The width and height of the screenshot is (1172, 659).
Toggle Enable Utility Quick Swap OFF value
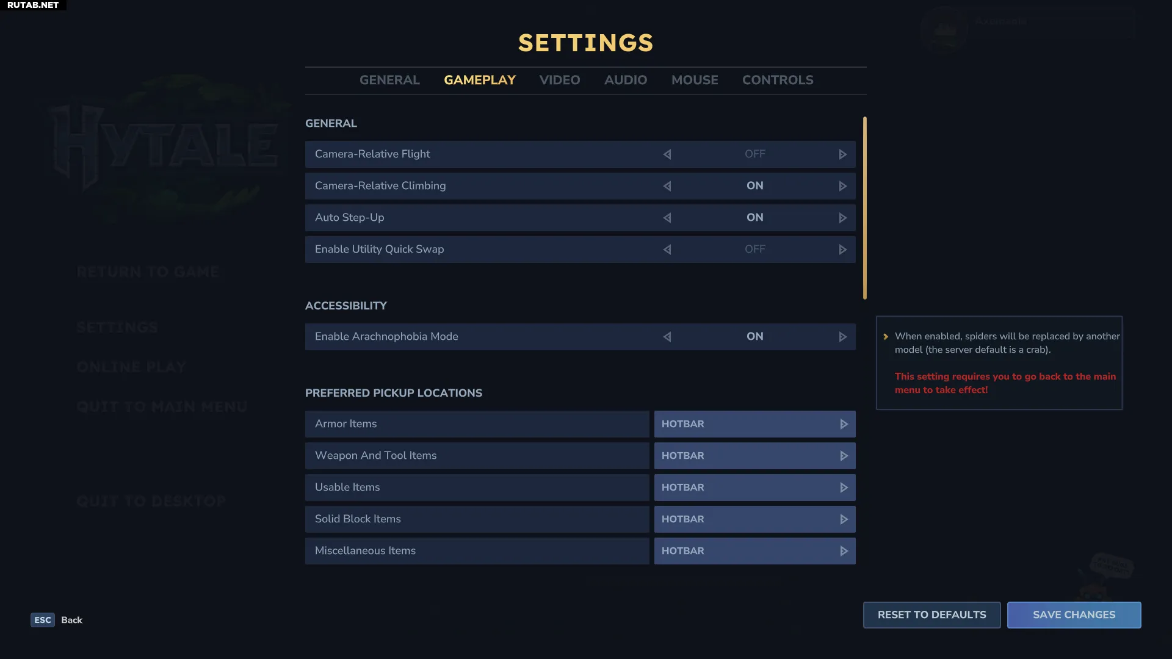tap(754, 250)
